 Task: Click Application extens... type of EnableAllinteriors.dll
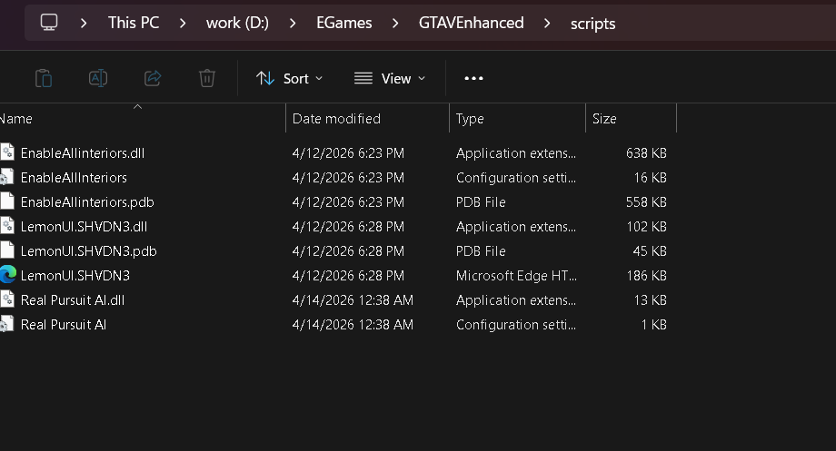coord(516,152)
